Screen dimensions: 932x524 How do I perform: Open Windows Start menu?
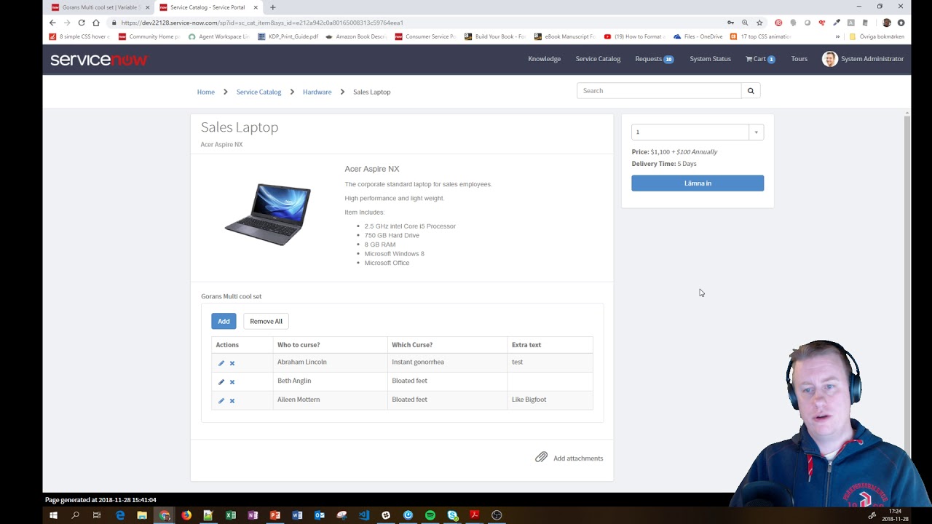pos(53,515)
